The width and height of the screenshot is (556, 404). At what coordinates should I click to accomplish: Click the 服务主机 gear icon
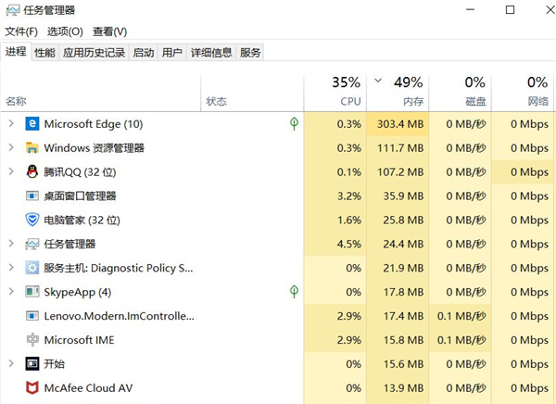(x=32, y=268)
